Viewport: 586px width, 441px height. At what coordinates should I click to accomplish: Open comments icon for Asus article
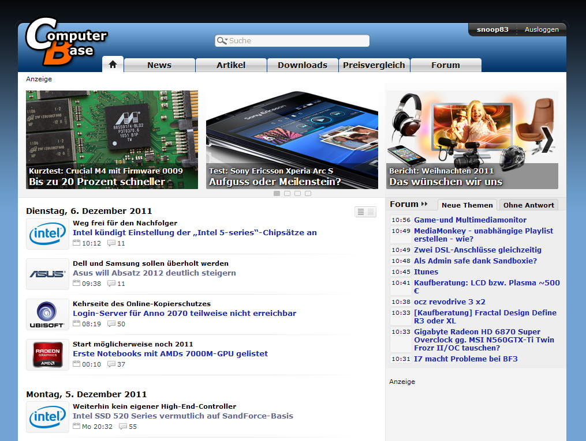click(111, 283)
